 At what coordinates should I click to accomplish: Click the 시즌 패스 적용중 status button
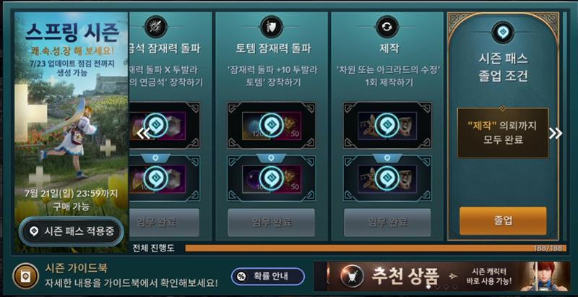pos(71,231)
